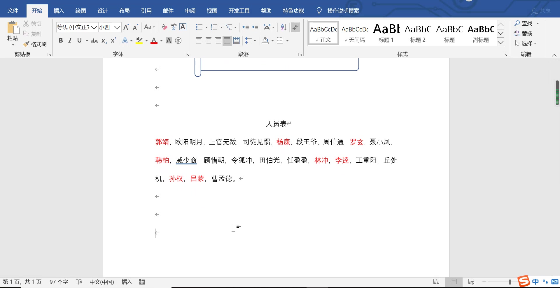Toggle superscript formatting

(x=113, y=41)
